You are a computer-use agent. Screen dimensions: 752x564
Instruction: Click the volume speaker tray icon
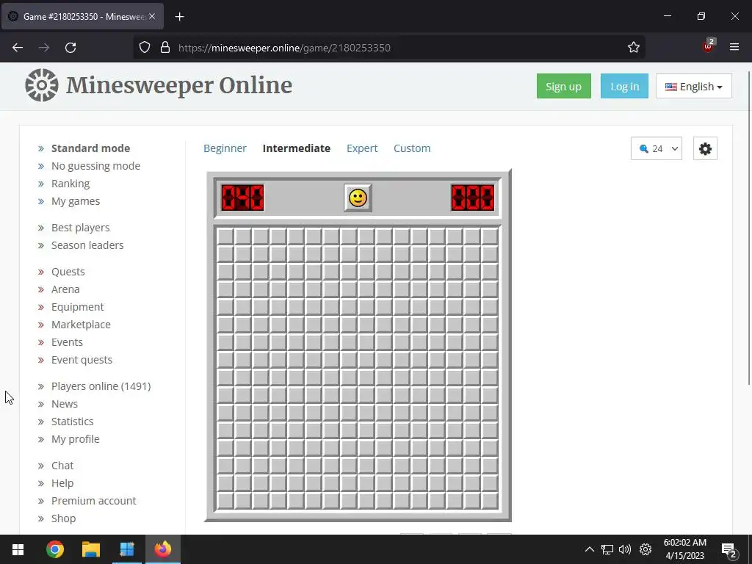click(x=625, y=549)
